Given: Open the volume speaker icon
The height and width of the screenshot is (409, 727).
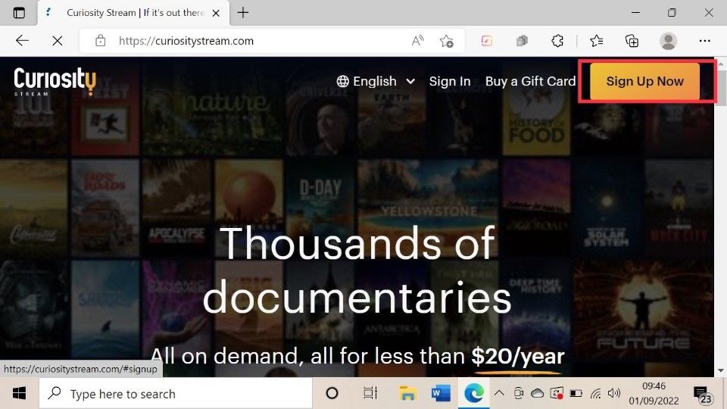Looking at the screenshot, I should point(614,394).
